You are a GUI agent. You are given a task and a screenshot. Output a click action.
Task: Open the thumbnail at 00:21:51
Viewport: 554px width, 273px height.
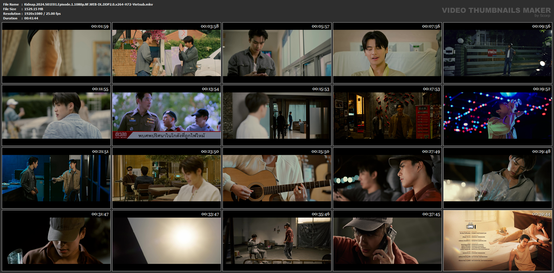click(56, 178)
